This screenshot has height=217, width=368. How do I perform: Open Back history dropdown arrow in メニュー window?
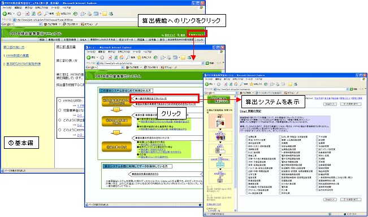[x=97, y=57]
